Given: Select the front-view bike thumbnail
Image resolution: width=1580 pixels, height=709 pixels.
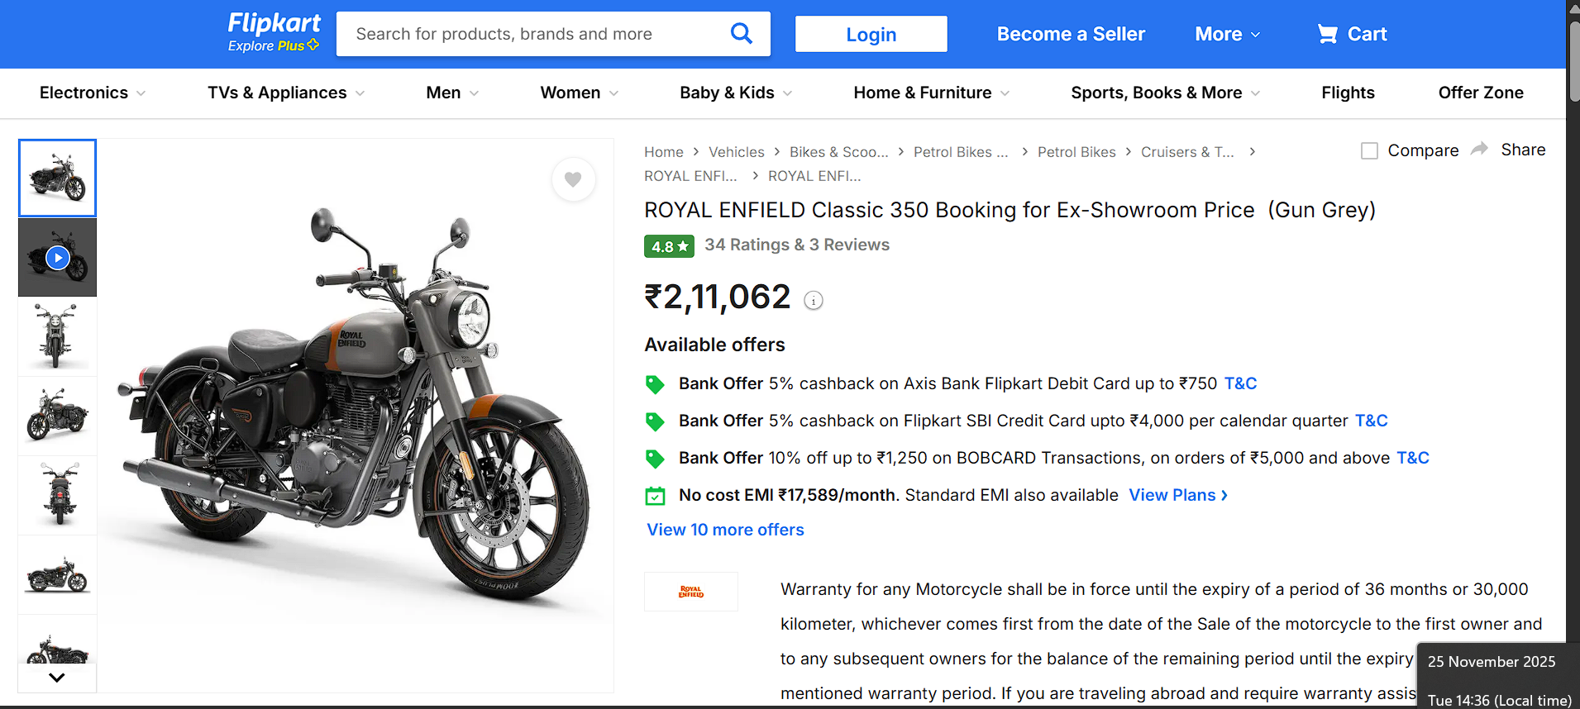Looking at the screenshot, I should tap(57, 336).
